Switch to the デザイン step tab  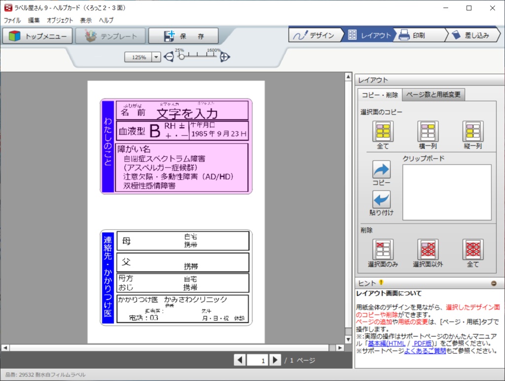[315, 35]
